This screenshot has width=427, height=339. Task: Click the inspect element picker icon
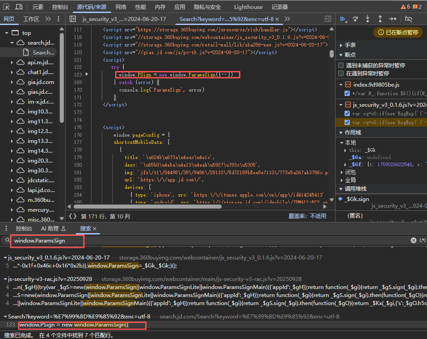coord(7,7)
